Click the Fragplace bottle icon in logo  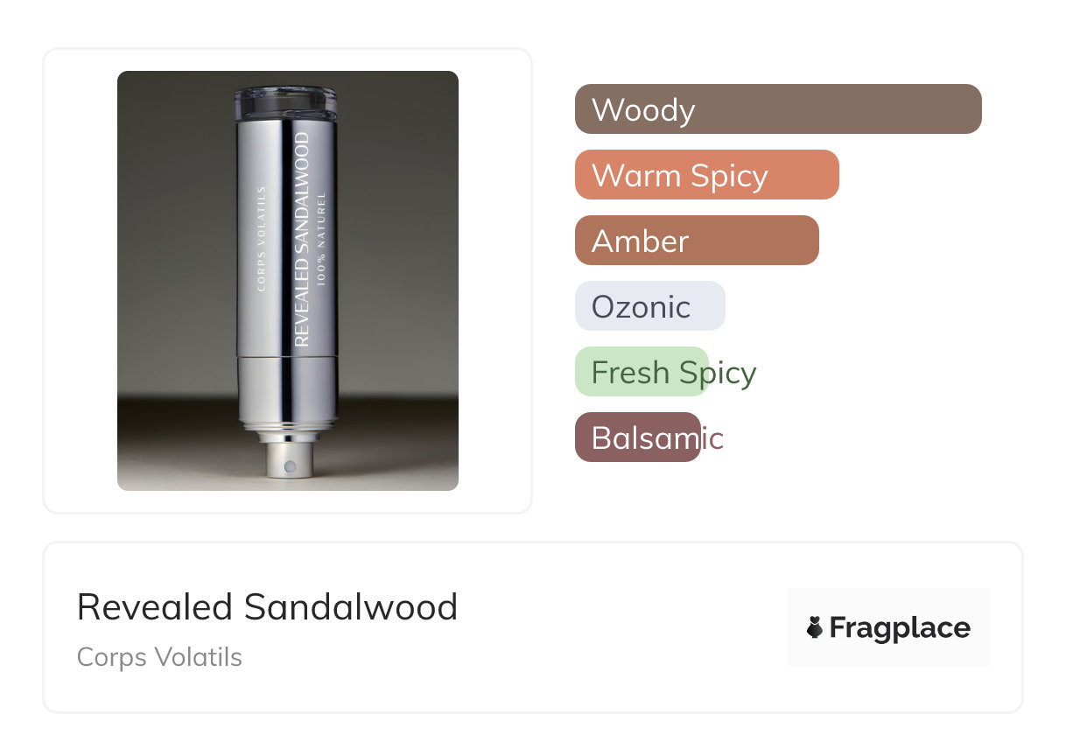pyautogui.click(x=815, y=627)
